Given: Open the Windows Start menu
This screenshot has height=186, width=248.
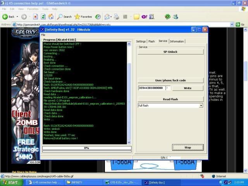Looking at the screenshot, I should pyautogui.click(x=10, y=182).
